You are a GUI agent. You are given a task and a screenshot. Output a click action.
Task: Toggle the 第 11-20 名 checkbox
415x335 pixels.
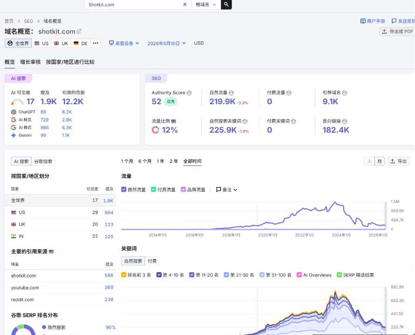(x=192, y=275)
